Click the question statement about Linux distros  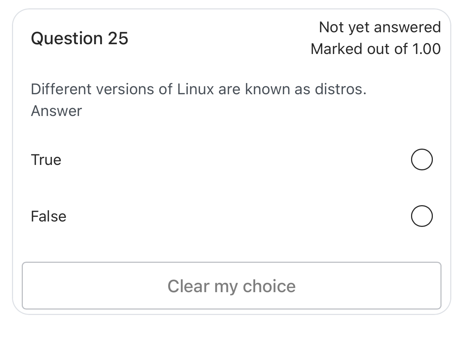(x=199, y=89)
